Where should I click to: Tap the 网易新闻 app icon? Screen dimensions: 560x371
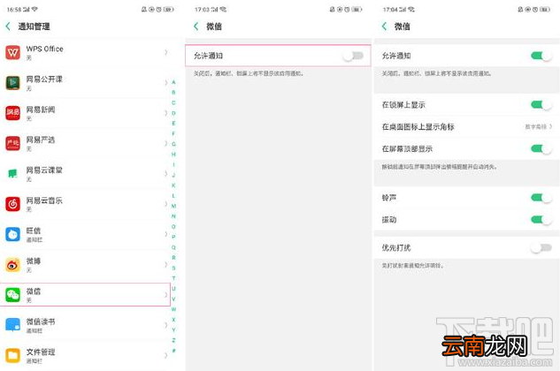pos(13,113)
